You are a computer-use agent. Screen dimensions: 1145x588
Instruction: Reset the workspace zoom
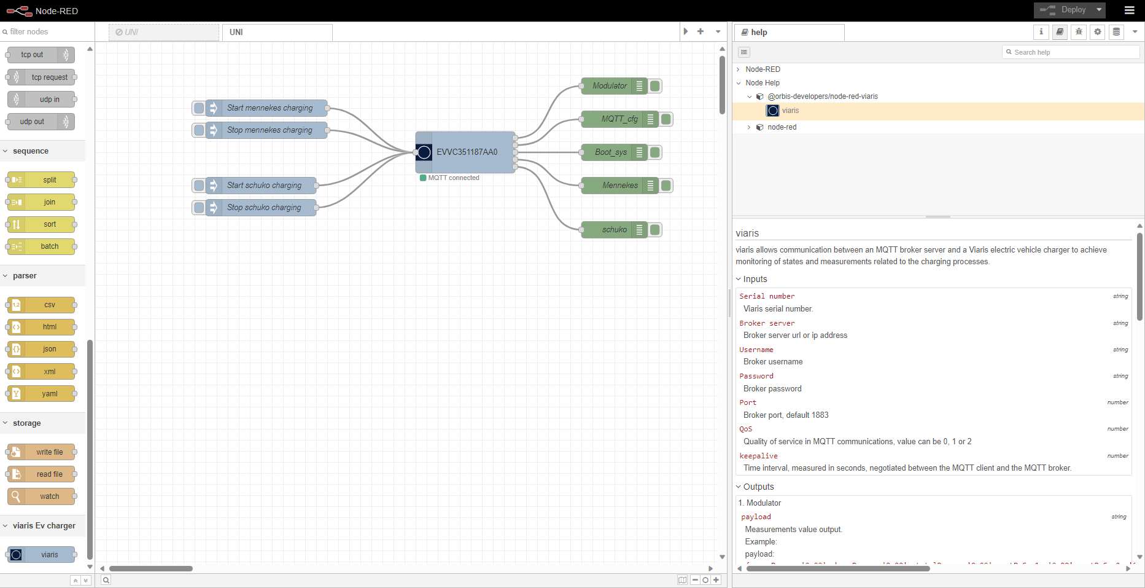click(705, 580)
